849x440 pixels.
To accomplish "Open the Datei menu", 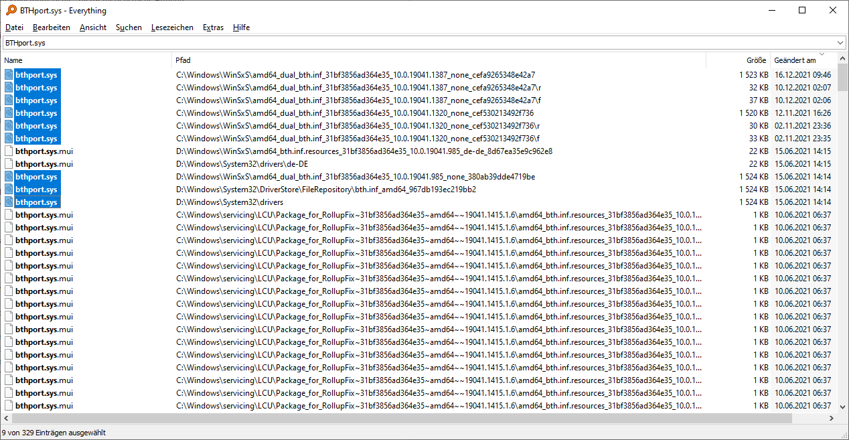I will (x=14, y=27).
